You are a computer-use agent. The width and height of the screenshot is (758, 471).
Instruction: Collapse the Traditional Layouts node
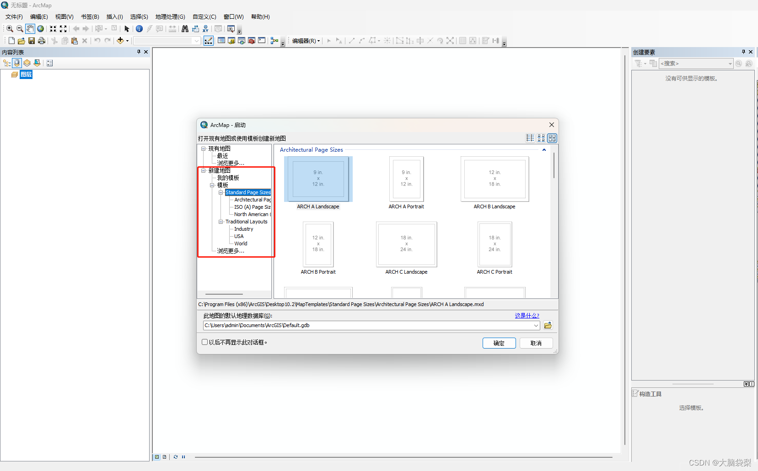[x=221, y=222]
